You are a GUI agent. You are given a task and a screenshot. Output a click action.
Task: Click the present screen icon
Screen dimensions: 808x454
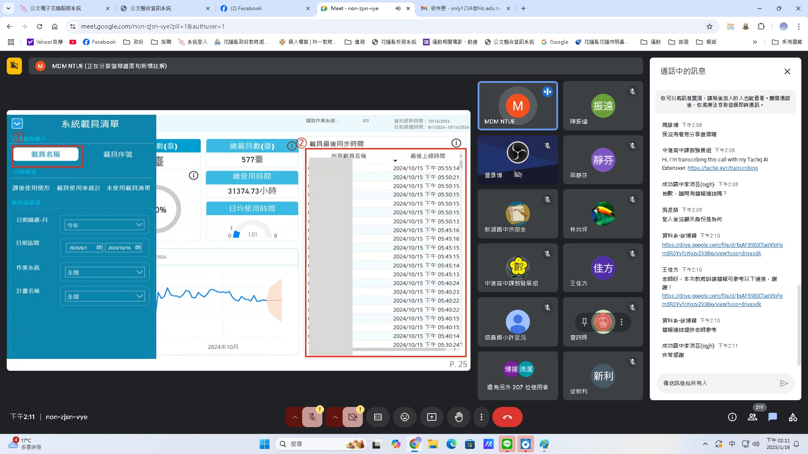tap(432, 417)
